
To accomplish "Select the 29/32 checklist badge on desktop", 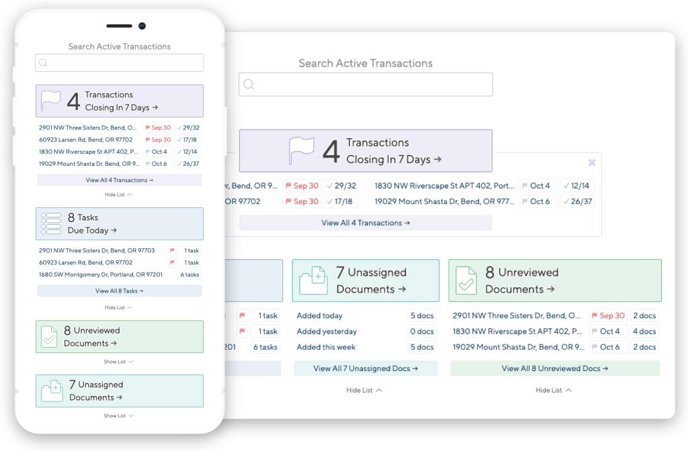I will click(x=341, y=186).
